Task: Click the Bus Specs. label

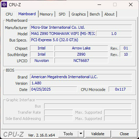Action: (x=18, y=40)
